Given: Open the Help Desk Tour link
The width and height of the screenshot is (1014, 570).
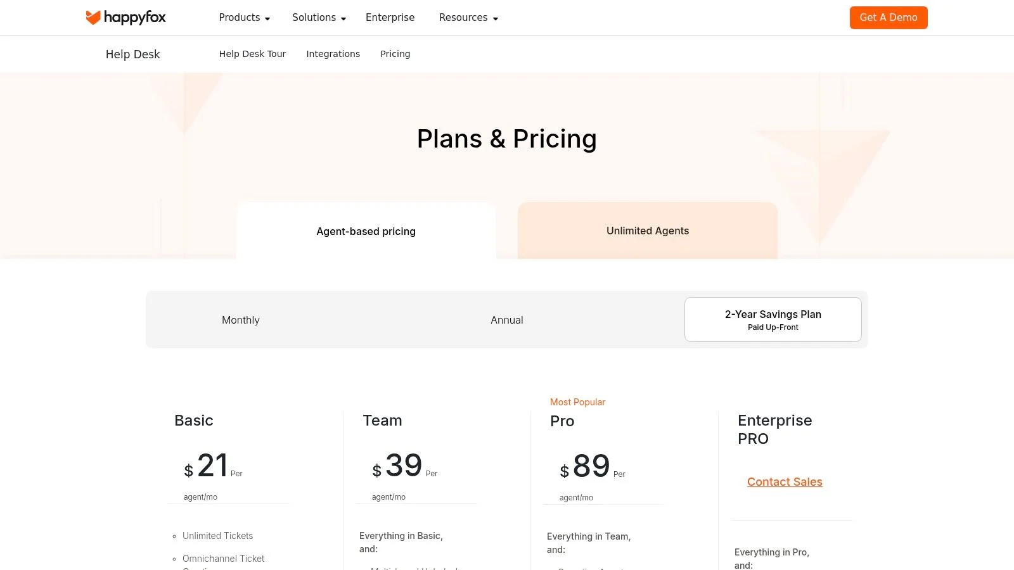Looking at the screenshot, I should pyautogui.click(x=252, y=54).
